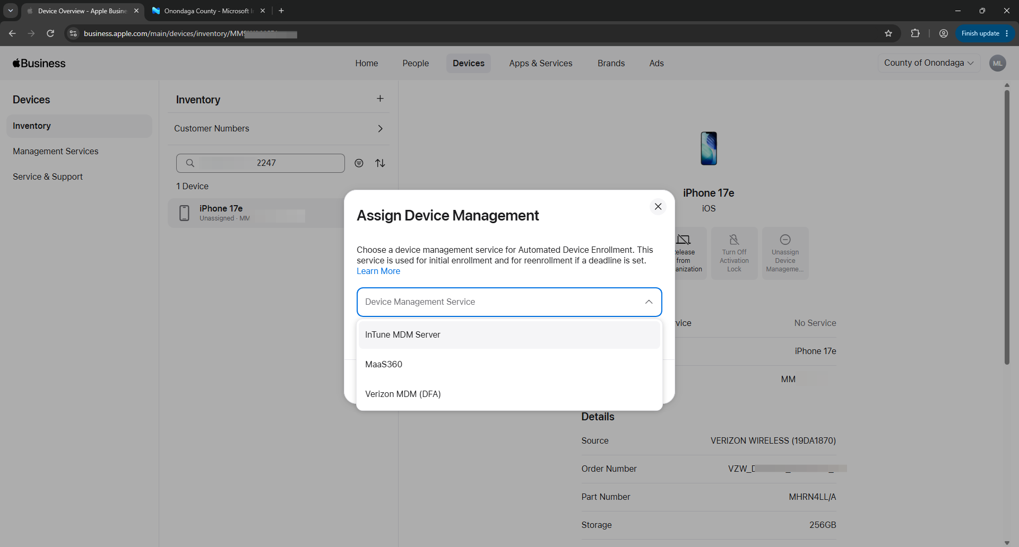Close the Assign Device Management dialog
Viewport: 1019px width, 547px height.
point(658,207)
